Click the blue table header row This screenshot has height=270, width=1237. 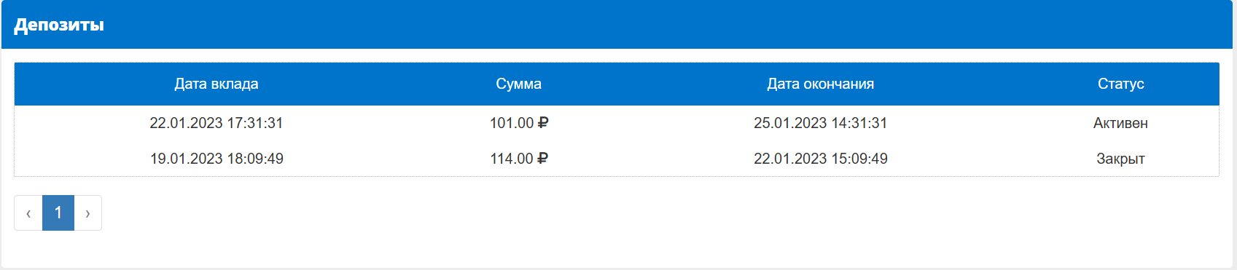pos(617,84)
